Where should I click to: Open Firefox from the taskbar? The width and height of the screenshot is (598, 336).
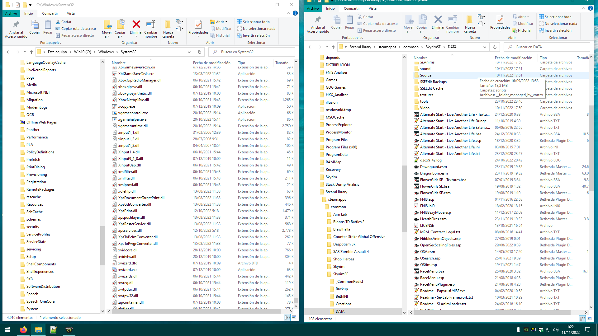coord(23,330)
